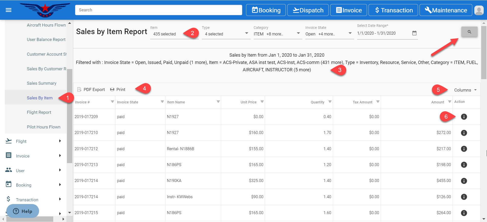Expand the Flight sidebar section

point(33,141)
